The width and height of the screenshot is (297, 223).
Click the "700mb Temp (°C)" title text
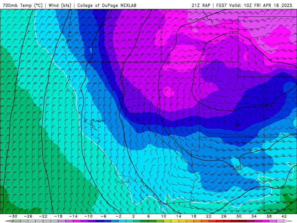tap(23, 6)
